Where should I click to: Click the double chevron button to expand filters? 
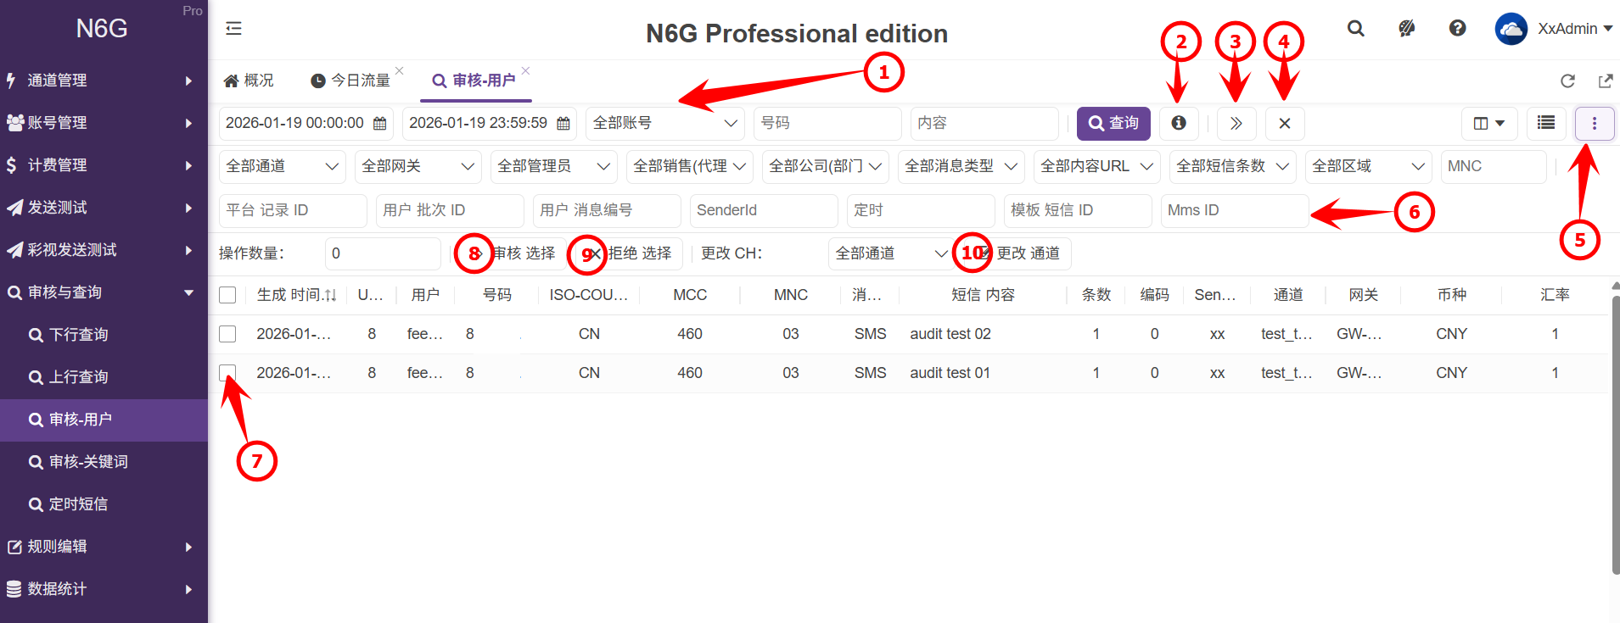click(1236, 123)
